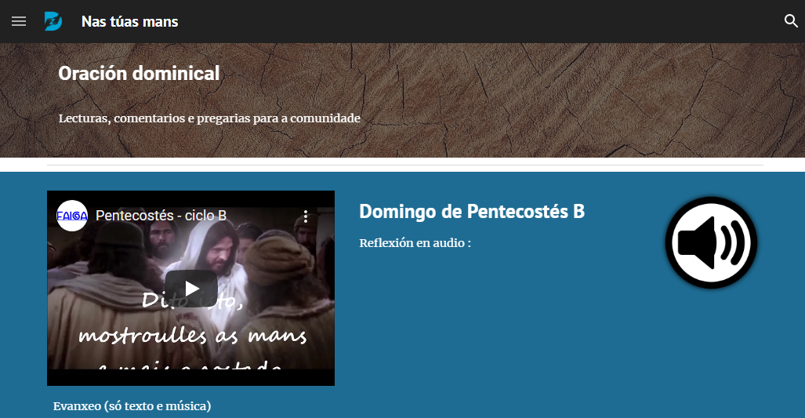Click the FAIGA channel avatar
805x418 pixels.
[x=72, y=216]
